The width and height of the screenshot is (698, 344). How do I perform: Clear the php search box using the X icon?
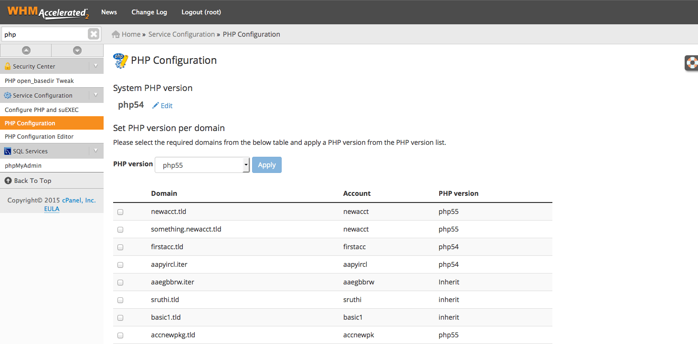(x=94, y=33)
